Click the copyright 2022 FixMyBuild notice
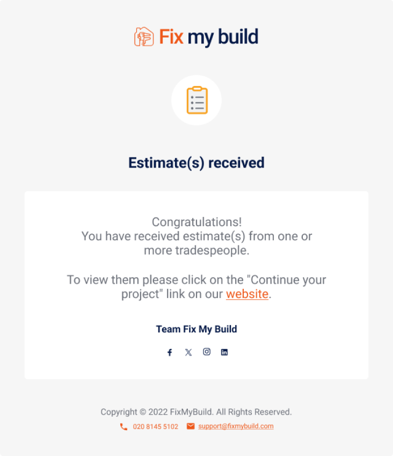The height and width of the screenshot is (456, 393). [x=196, y=412]
